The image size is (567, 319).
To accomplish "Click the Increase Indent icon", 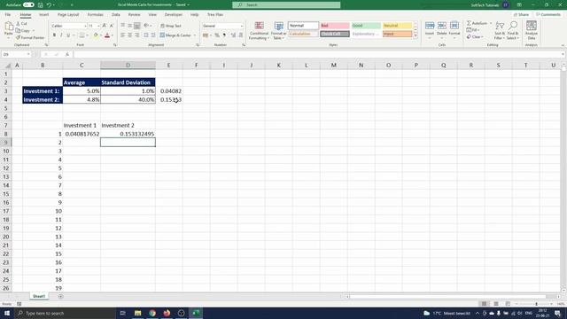I will click(x=153, y=35).
